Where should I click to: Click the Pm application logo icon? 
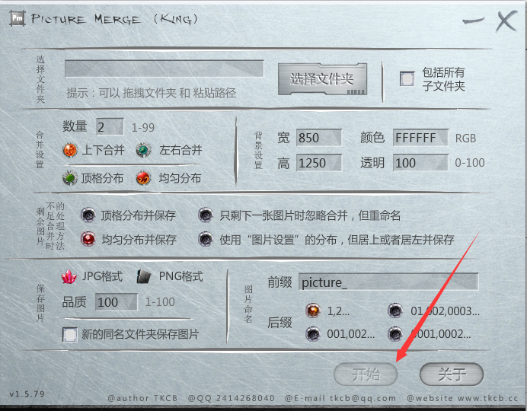(x=18, y=18)
